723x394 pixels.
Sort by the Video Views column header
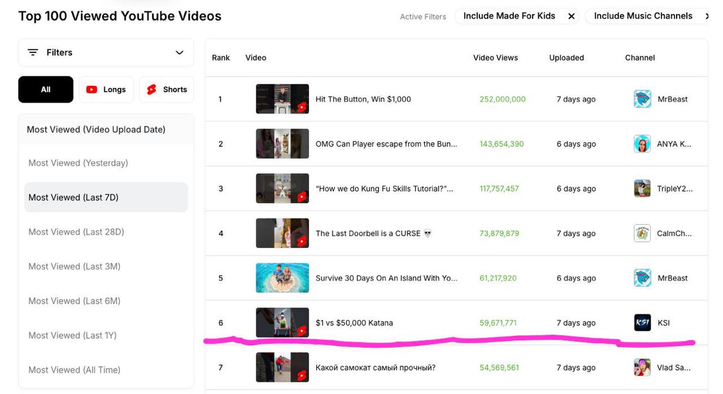(496, 58)
